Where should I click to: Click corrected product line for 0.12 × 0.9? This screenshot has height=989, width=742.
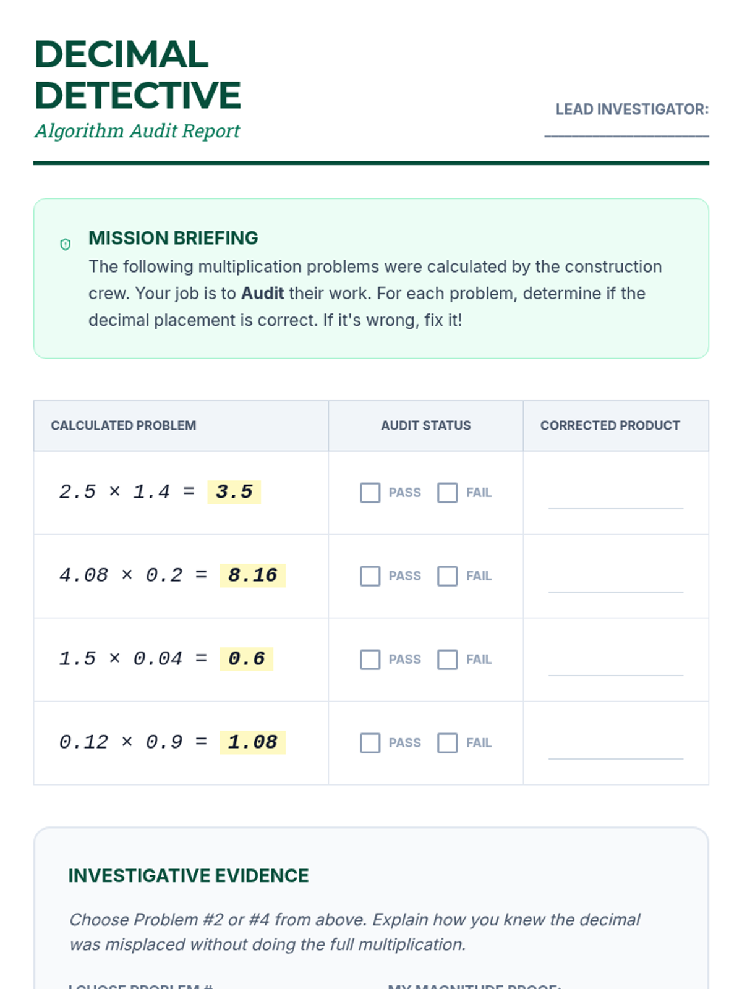click(615, 751)
